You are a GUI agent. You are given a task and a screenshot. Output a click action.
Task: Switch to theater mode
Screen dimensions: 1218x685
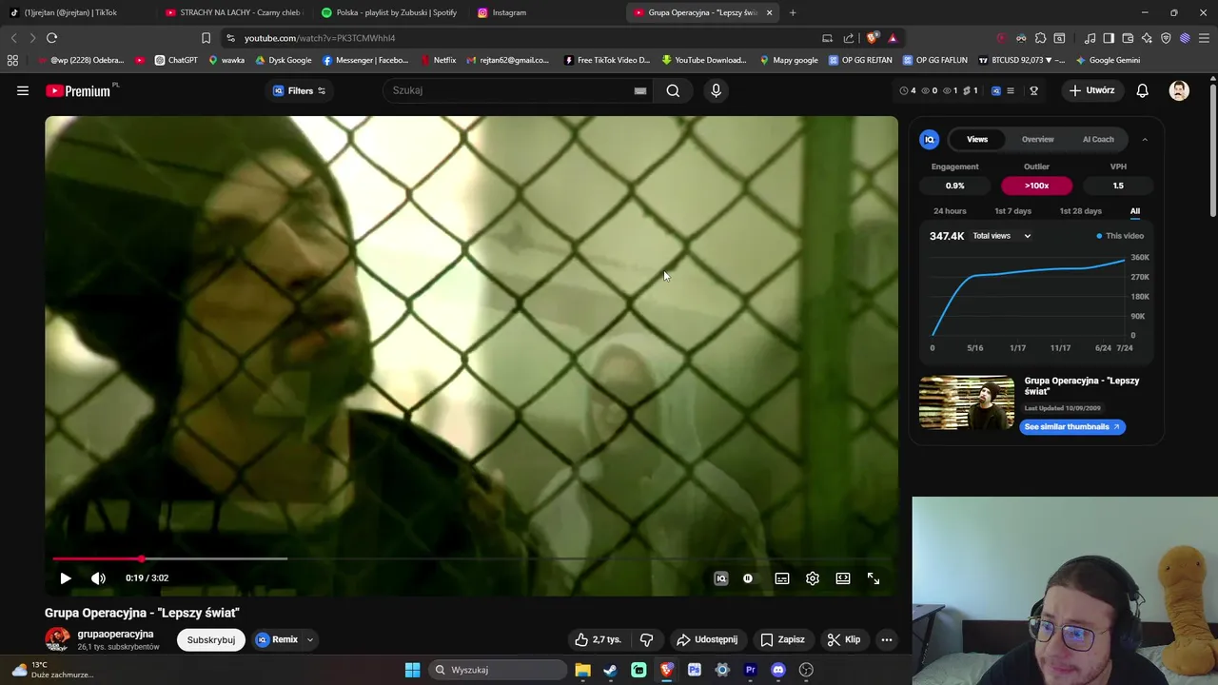coord(843,578)
